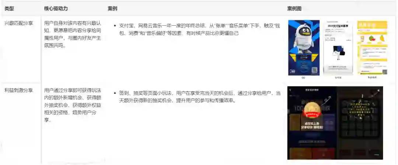Select the 案例 column header
The height and width of the screenshot is (165, 398).
coord(112,8)
